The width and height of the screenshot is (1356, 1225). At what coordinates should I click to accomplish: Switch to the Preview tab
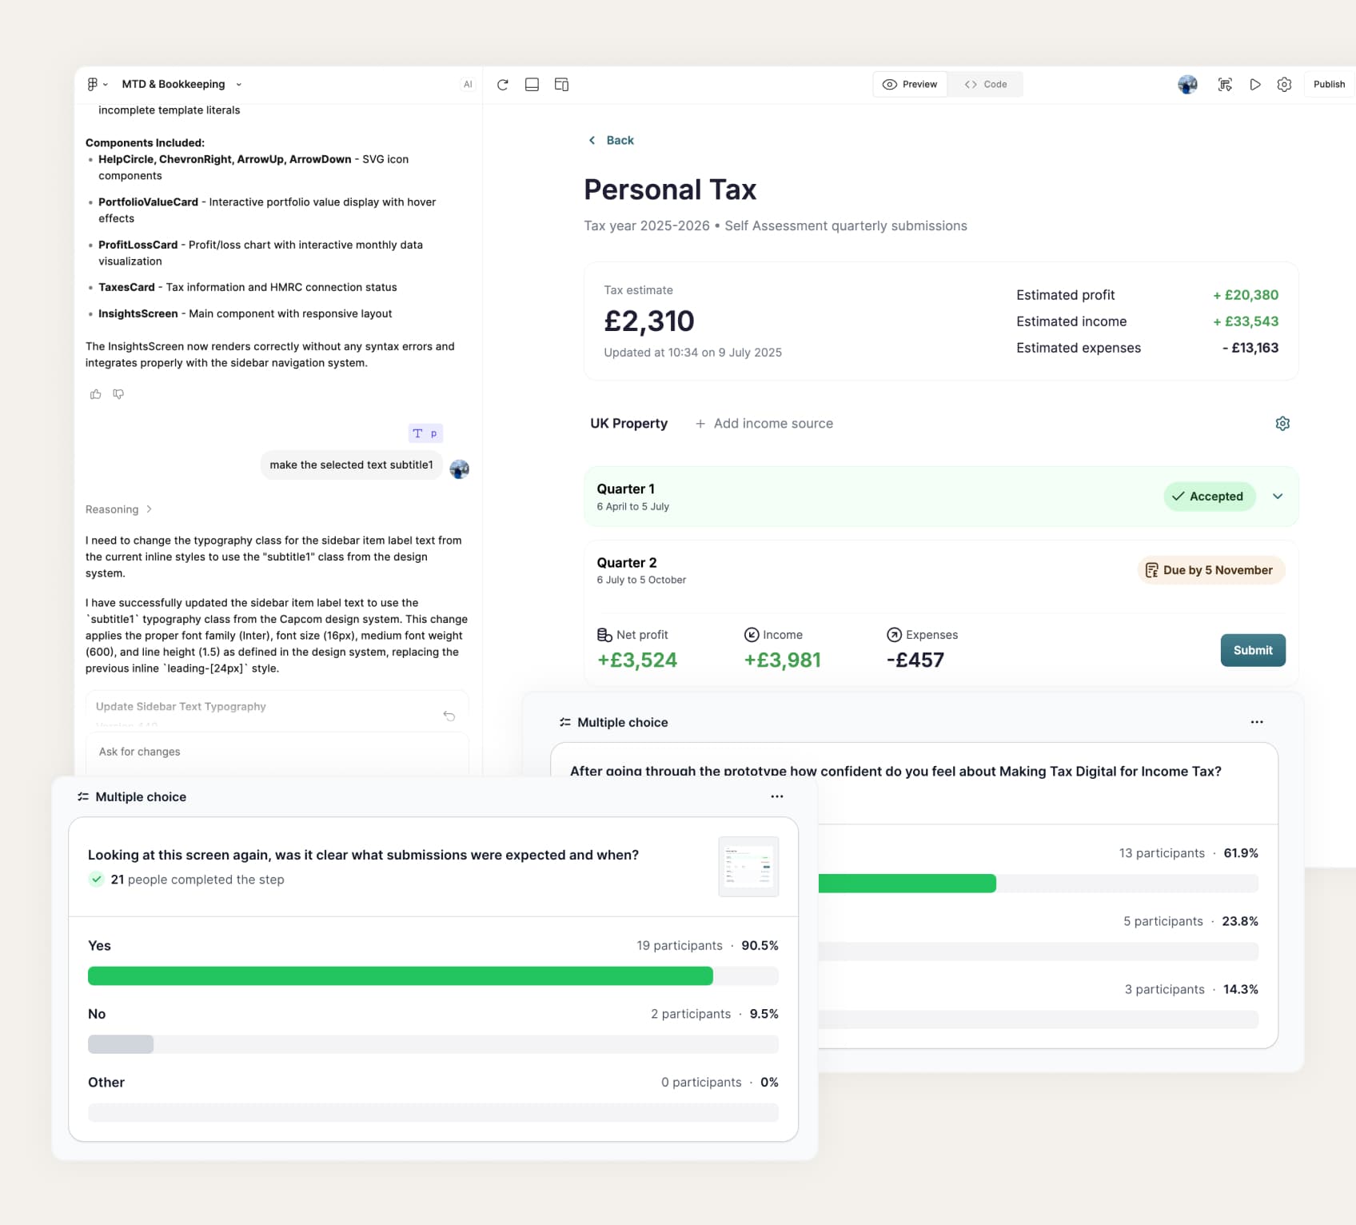click(x=909, y=84)
